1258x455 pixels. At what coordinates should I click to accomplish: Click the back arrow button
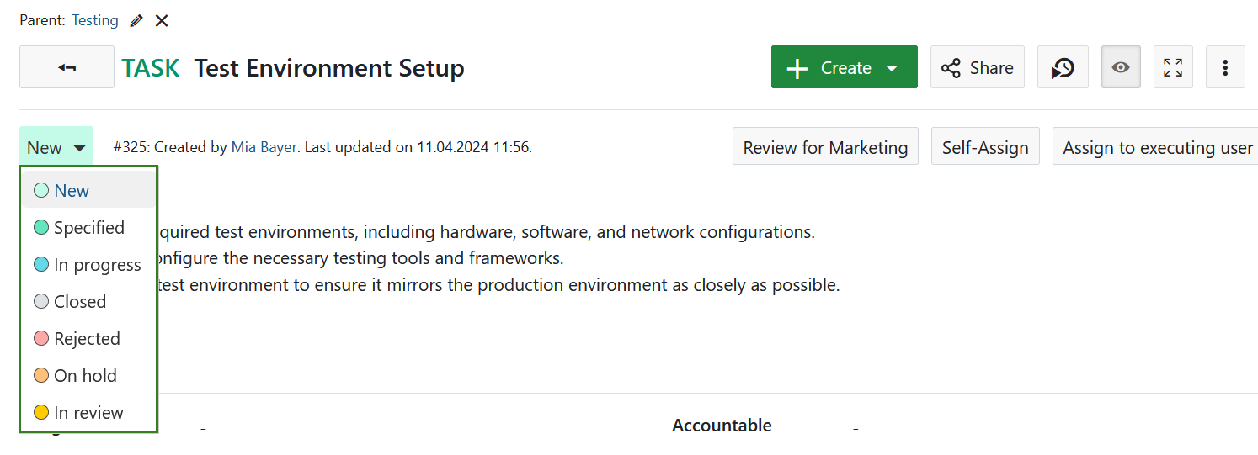67,67
